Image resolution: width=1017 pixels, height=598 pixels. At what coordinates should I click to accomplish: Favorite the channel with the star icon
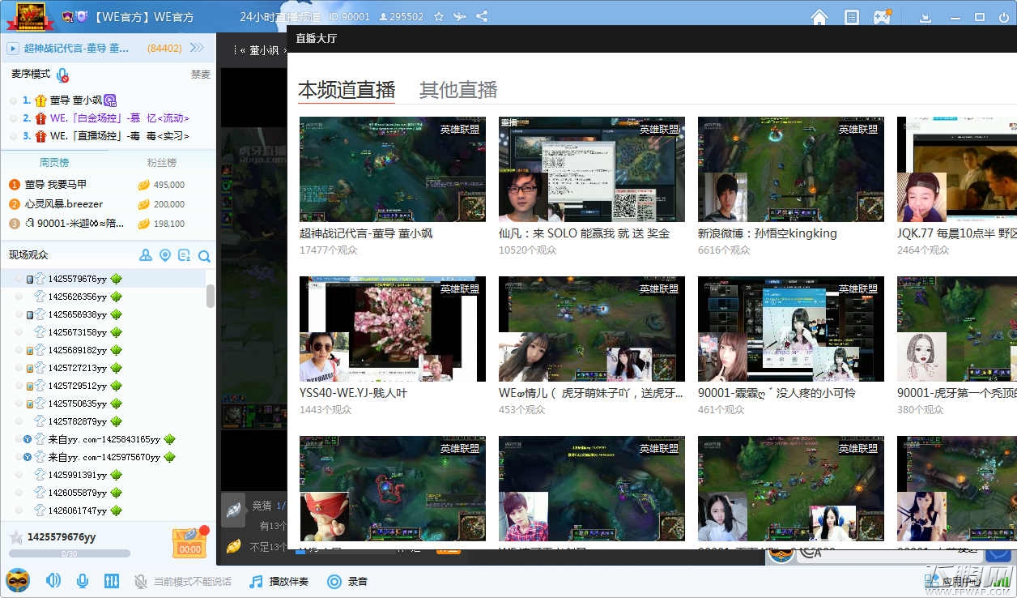(x=439, y=16)
